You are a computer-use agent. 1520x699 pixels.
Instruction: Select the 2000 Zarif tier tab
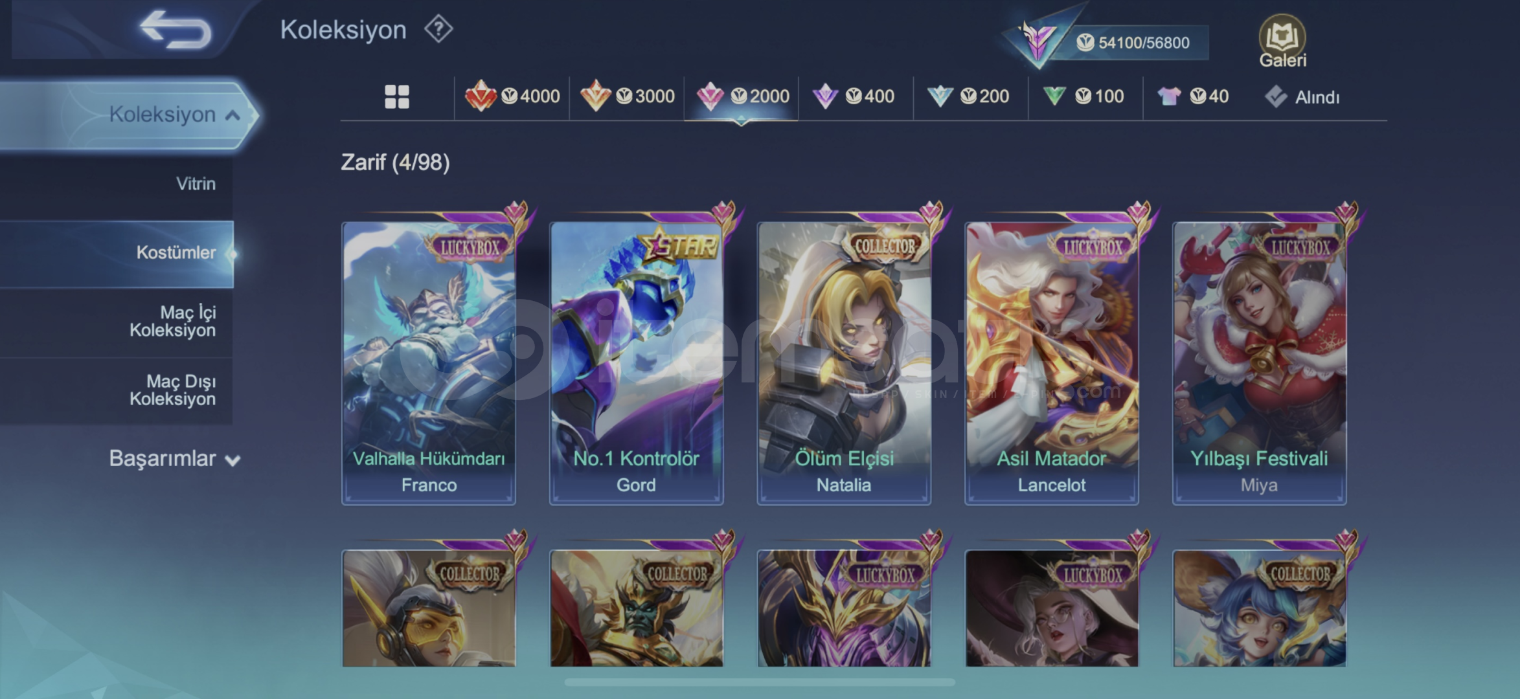(742, 96)
